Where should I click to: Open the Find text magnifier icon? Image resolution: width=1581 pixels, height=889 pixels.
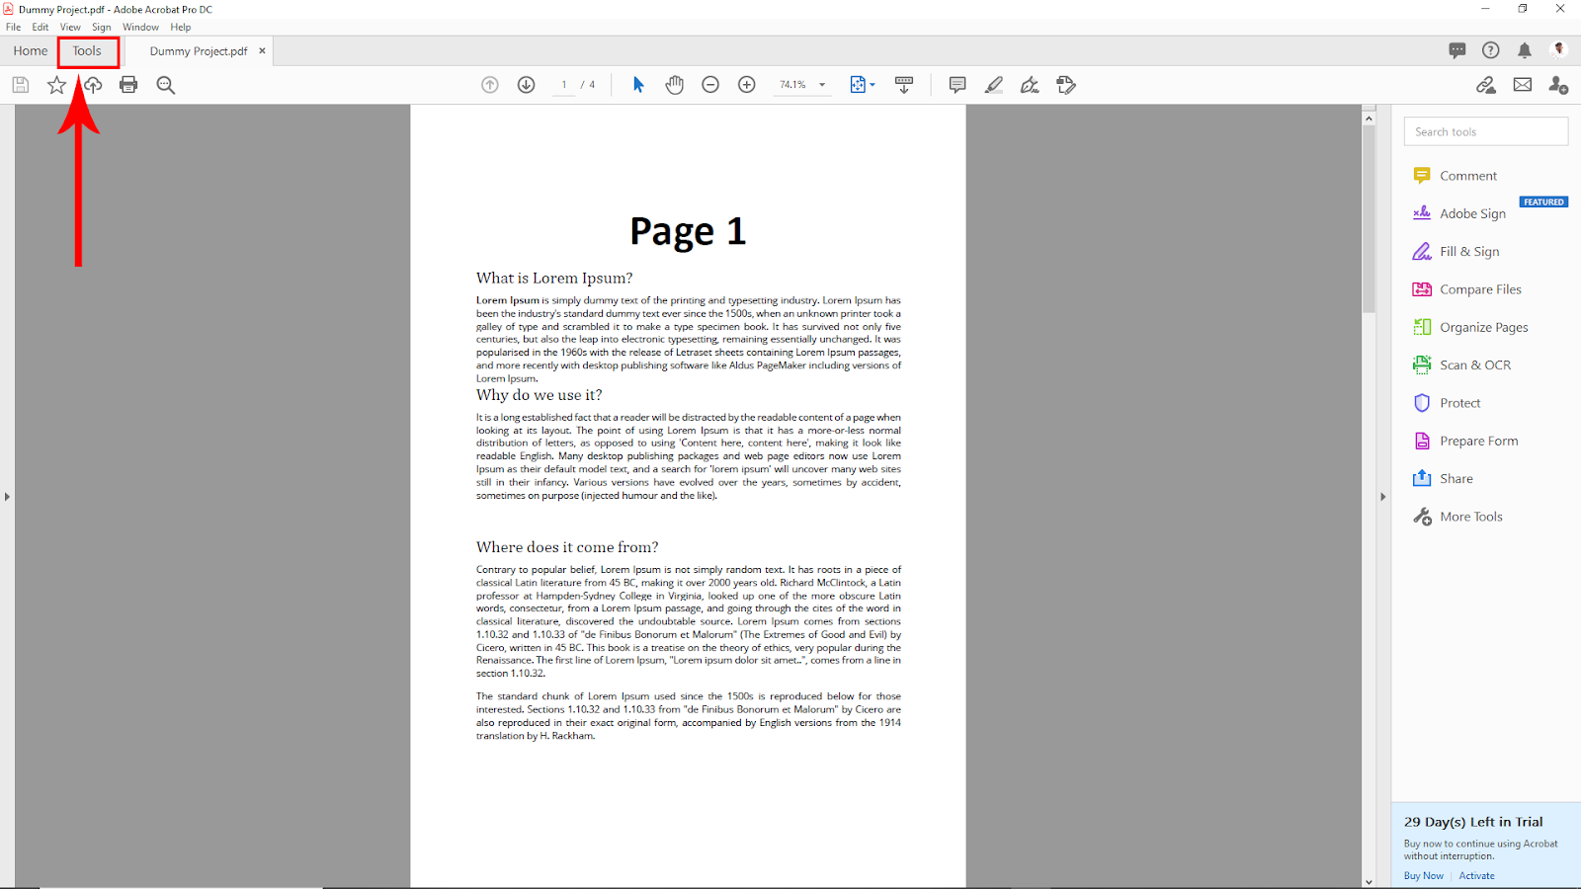coord(166,85)
